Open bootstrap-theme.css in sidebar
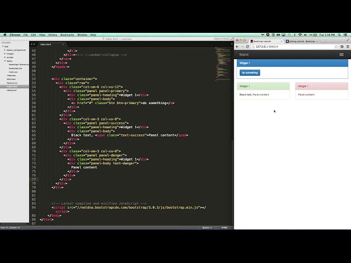The height and width of the screenshot is (263, 351). tap(19, 65)
